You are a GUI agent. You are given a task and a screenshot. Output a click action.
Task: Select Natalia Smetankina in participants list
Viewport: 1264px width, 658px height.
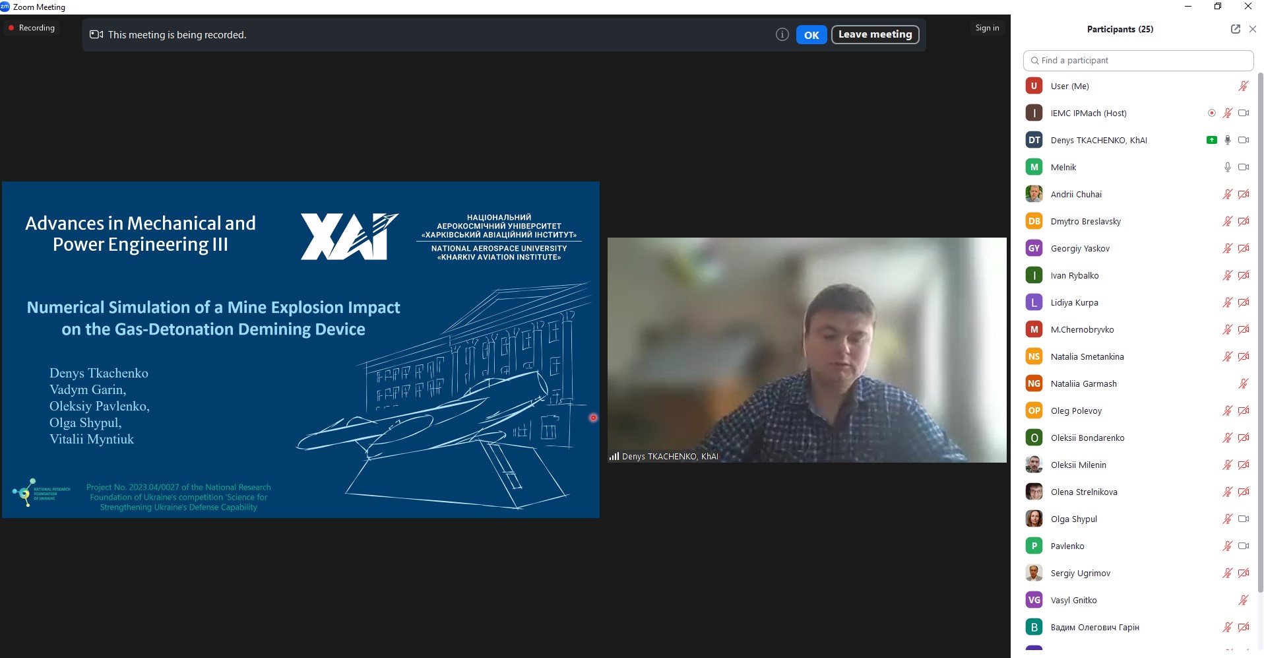tap(1087, 356)
